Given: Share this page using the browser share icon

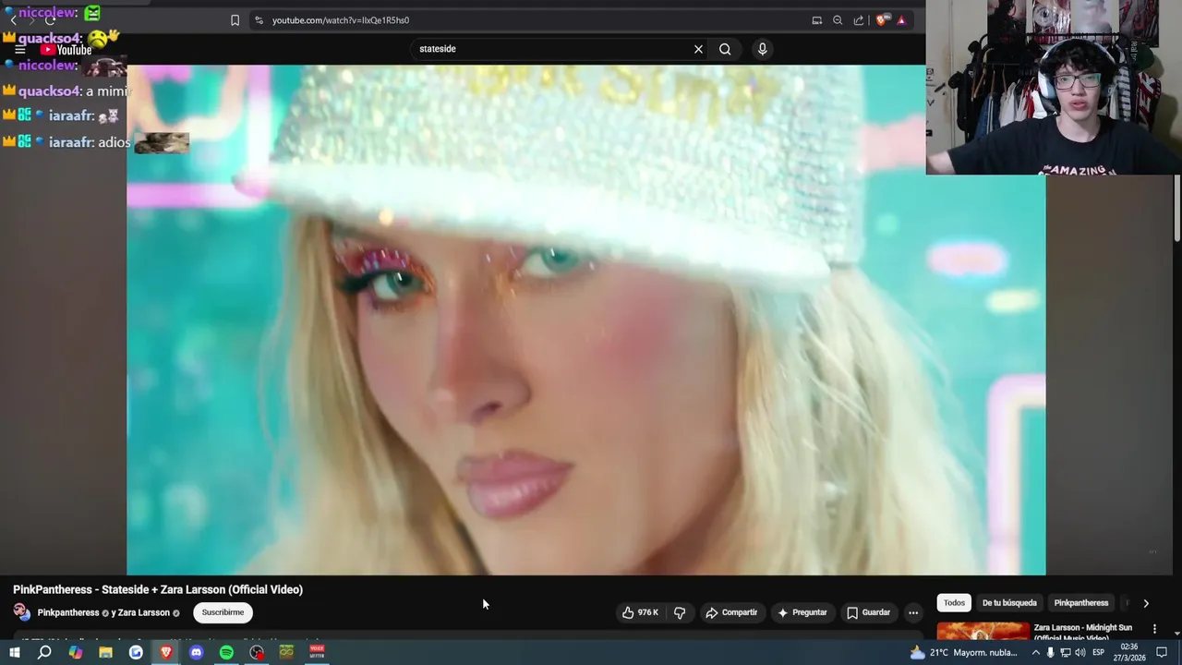Looking at the screenshot, I should click(859, 20).
